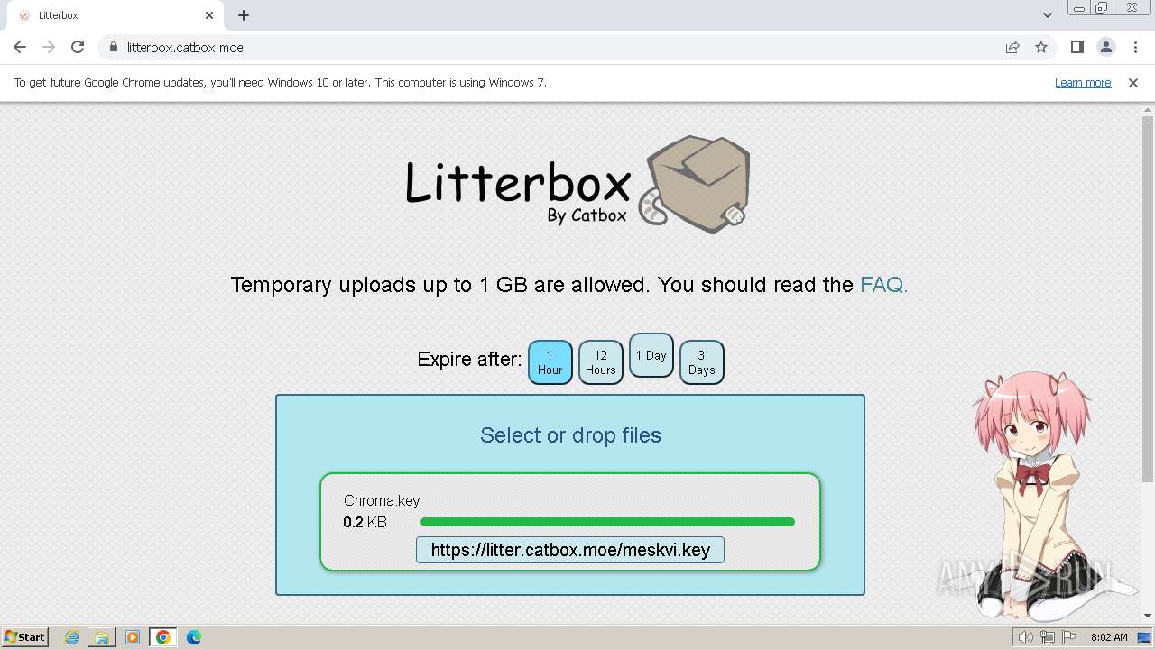
Task: Launch Microsoft Edge from taskbar
Action: tap(194, 637)
